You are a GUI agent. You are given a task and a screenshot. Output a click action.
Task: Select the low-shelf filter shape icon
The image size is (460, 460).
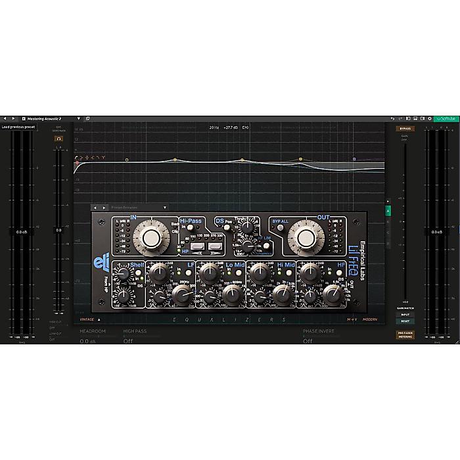[x=81, y=158]
